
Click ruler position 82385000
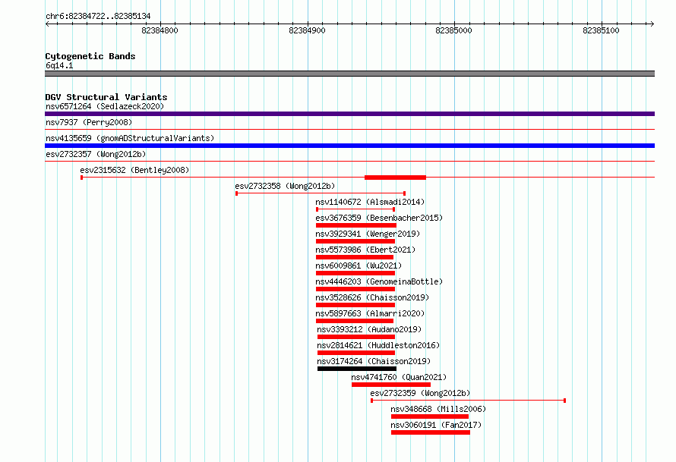454,30
